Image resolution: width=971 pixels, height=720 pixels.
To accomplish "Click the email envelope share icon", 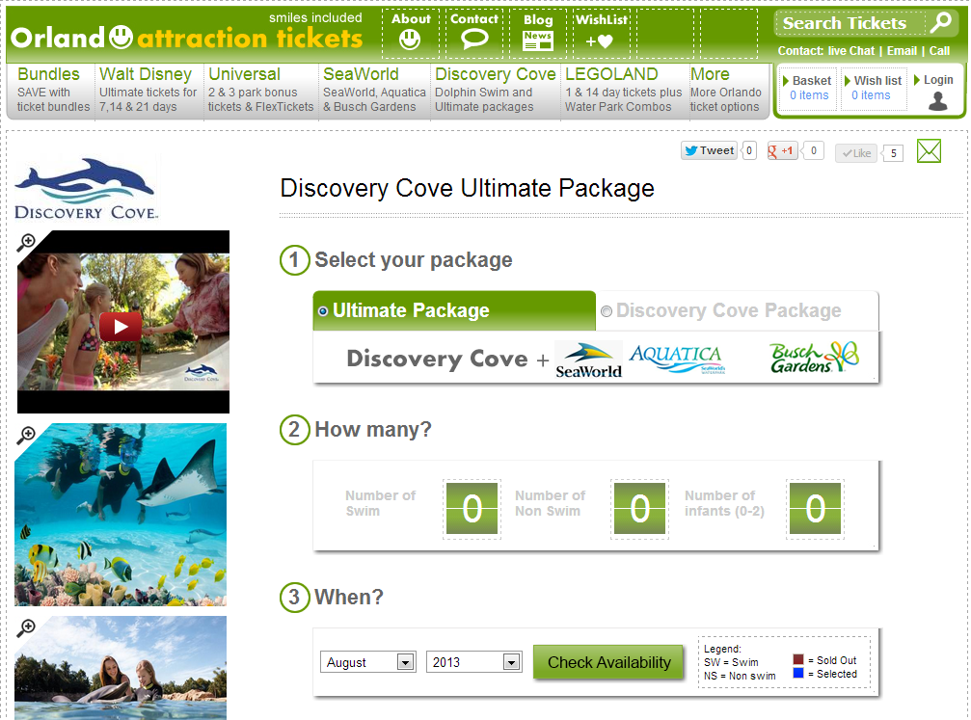I will click(929, 151).
